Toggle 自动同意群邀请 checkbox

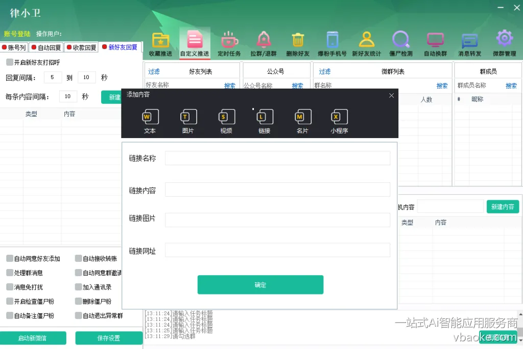[x=78, y=273]
